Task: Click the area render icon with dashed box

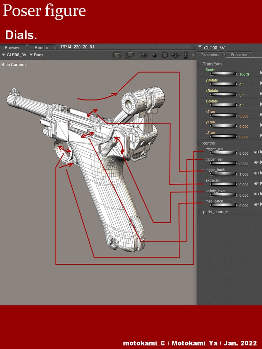Action: pos(129,55)
